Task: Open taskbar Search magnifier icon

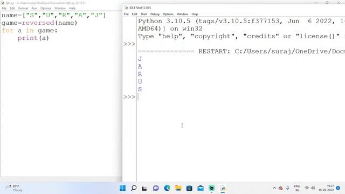Action: pos(134,188)
